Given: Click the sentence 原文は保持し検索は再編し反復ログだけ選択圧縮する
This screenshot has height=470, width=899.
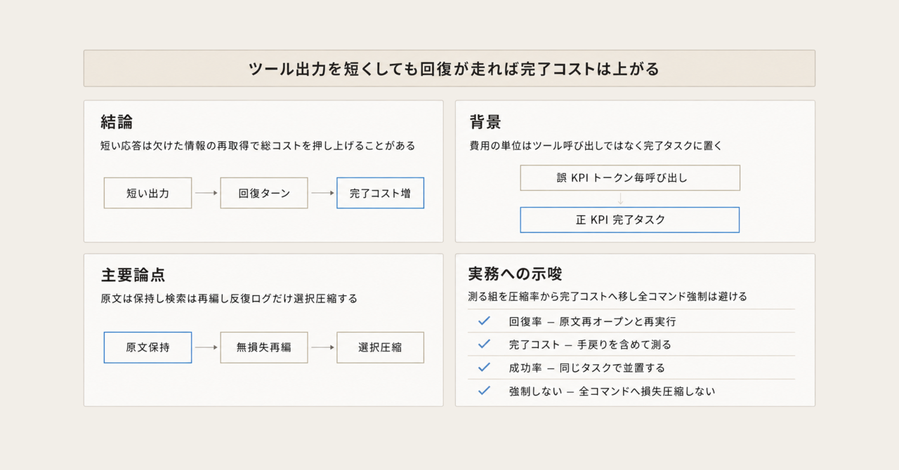Looking at the screenshot, I should (x=229, y=298).
